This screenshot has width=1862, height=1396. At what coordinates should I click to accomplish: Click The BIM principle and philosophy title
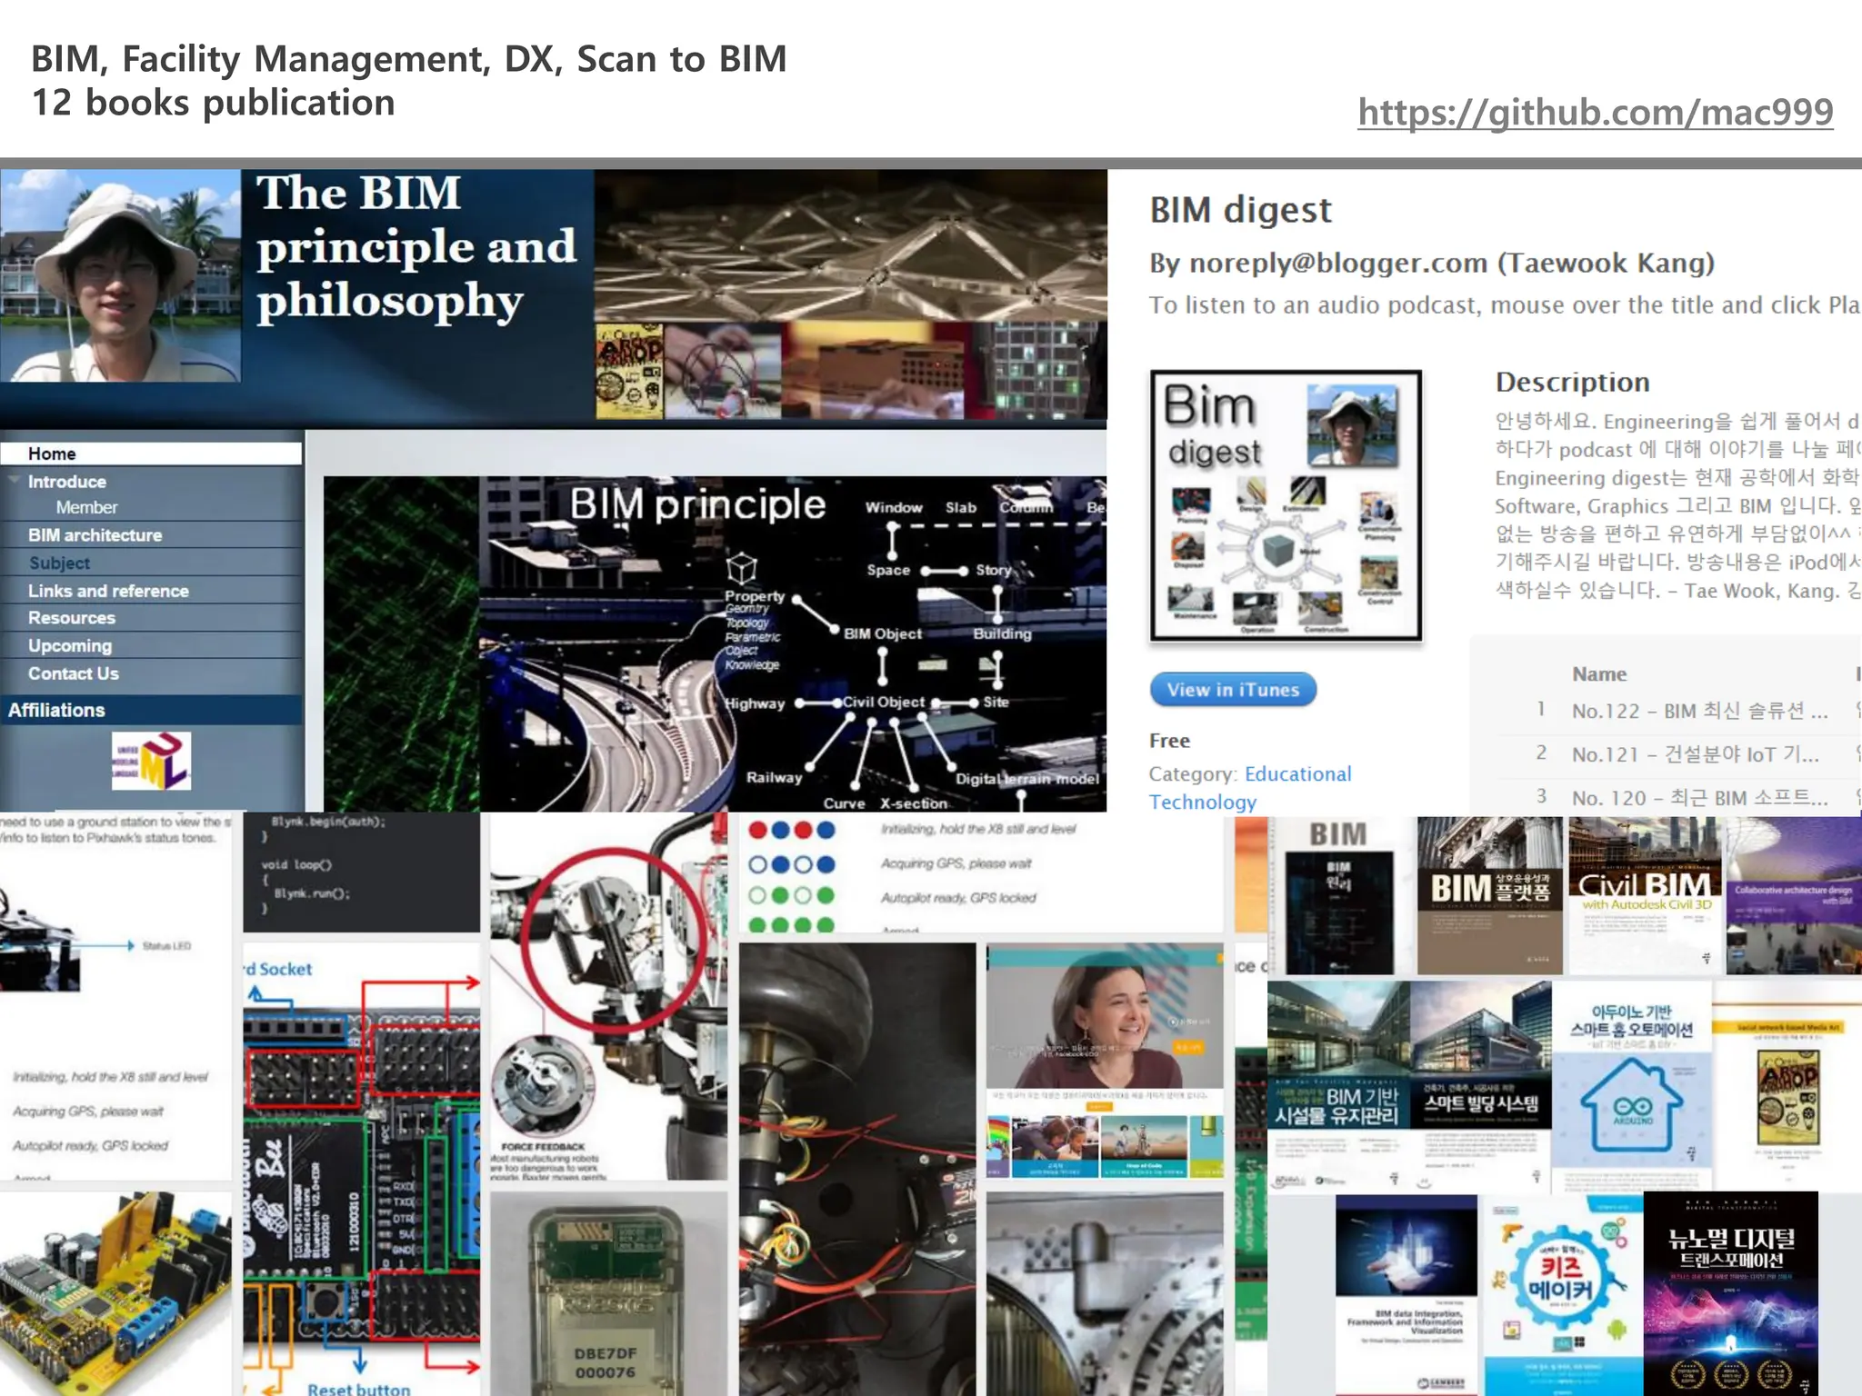pos(415,247)
